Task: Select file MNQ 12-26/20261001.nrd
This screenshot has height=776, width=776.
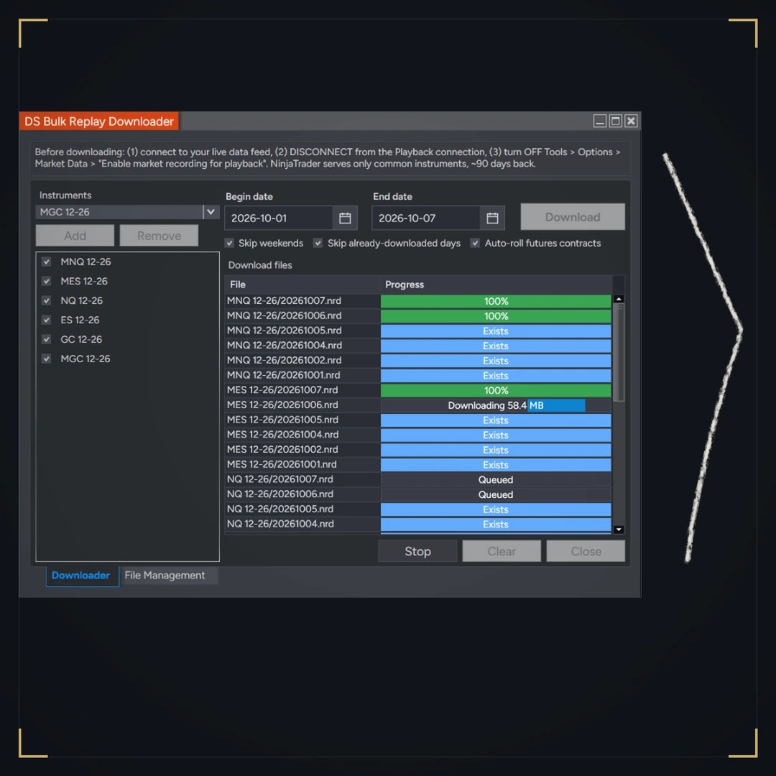Action: click(283, 375)
